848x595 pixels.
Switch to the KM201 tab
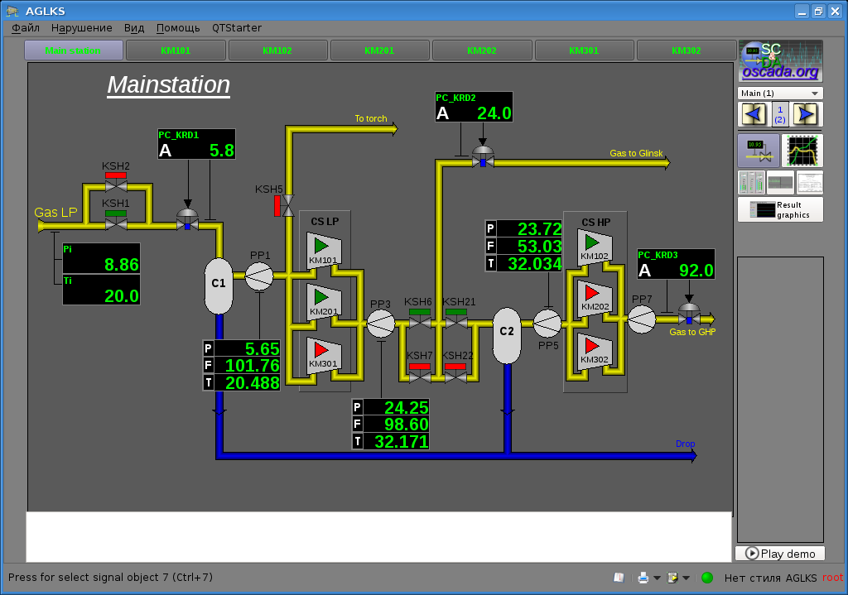379,50
